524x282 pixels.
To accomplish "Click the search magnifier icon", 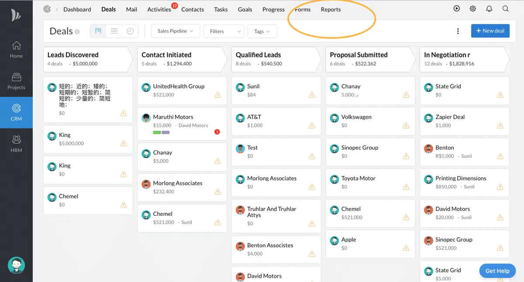I will (505, 9).
